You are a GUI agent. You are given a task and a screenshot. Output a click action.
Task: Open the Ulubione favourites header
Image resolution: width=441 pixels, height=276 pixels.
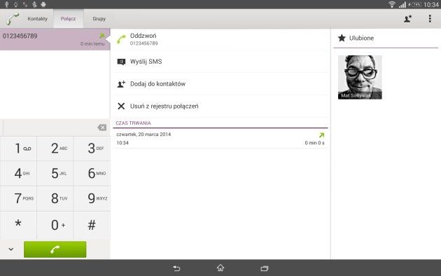(x=386, y=39)
